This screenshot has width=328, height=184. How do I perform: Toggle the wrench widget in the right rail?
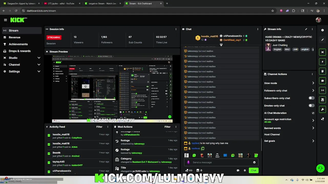pos(323,109)
